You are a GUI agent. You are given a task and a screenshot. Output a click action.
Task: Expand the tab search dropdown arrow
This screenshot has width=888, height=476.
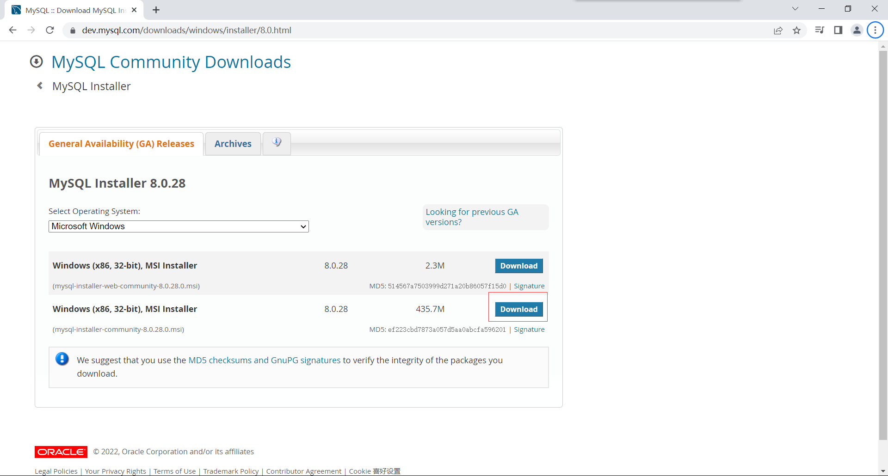[x=795, y=9]
